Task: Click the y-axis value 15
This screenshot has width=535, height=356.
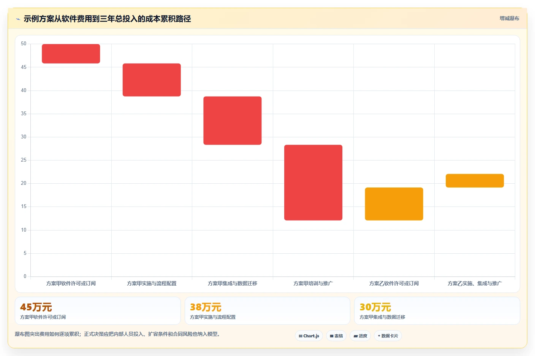Action: point(24,207)
